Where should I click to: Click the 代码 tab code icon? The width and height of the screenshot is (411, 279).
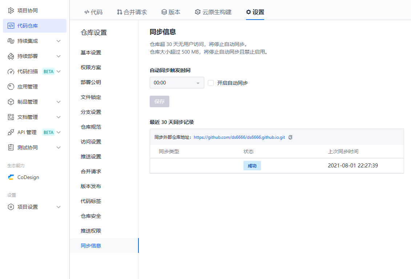(87, 12)
